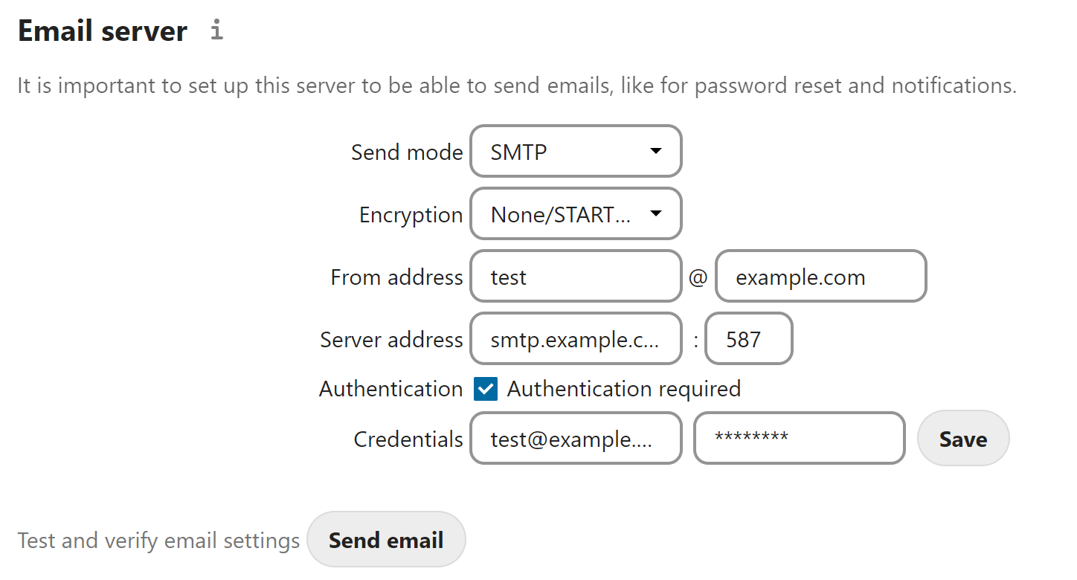Click the port field showing 587
The width and height of the screenshot is (1077, 580).
pyautogui.click(x=748, y=338)
